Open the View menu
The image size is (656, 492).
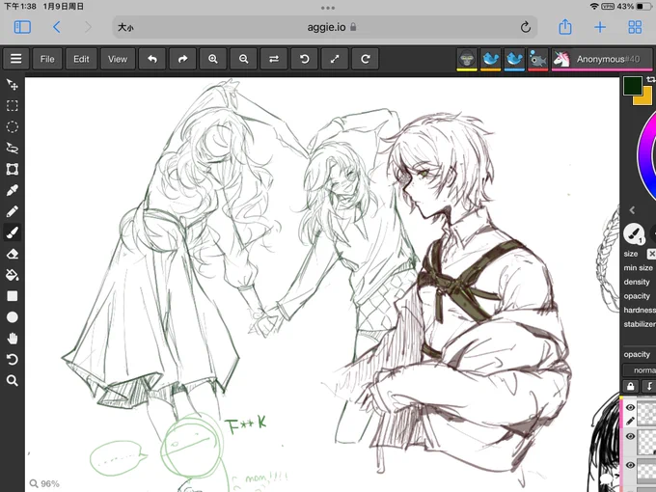(118, 59)
